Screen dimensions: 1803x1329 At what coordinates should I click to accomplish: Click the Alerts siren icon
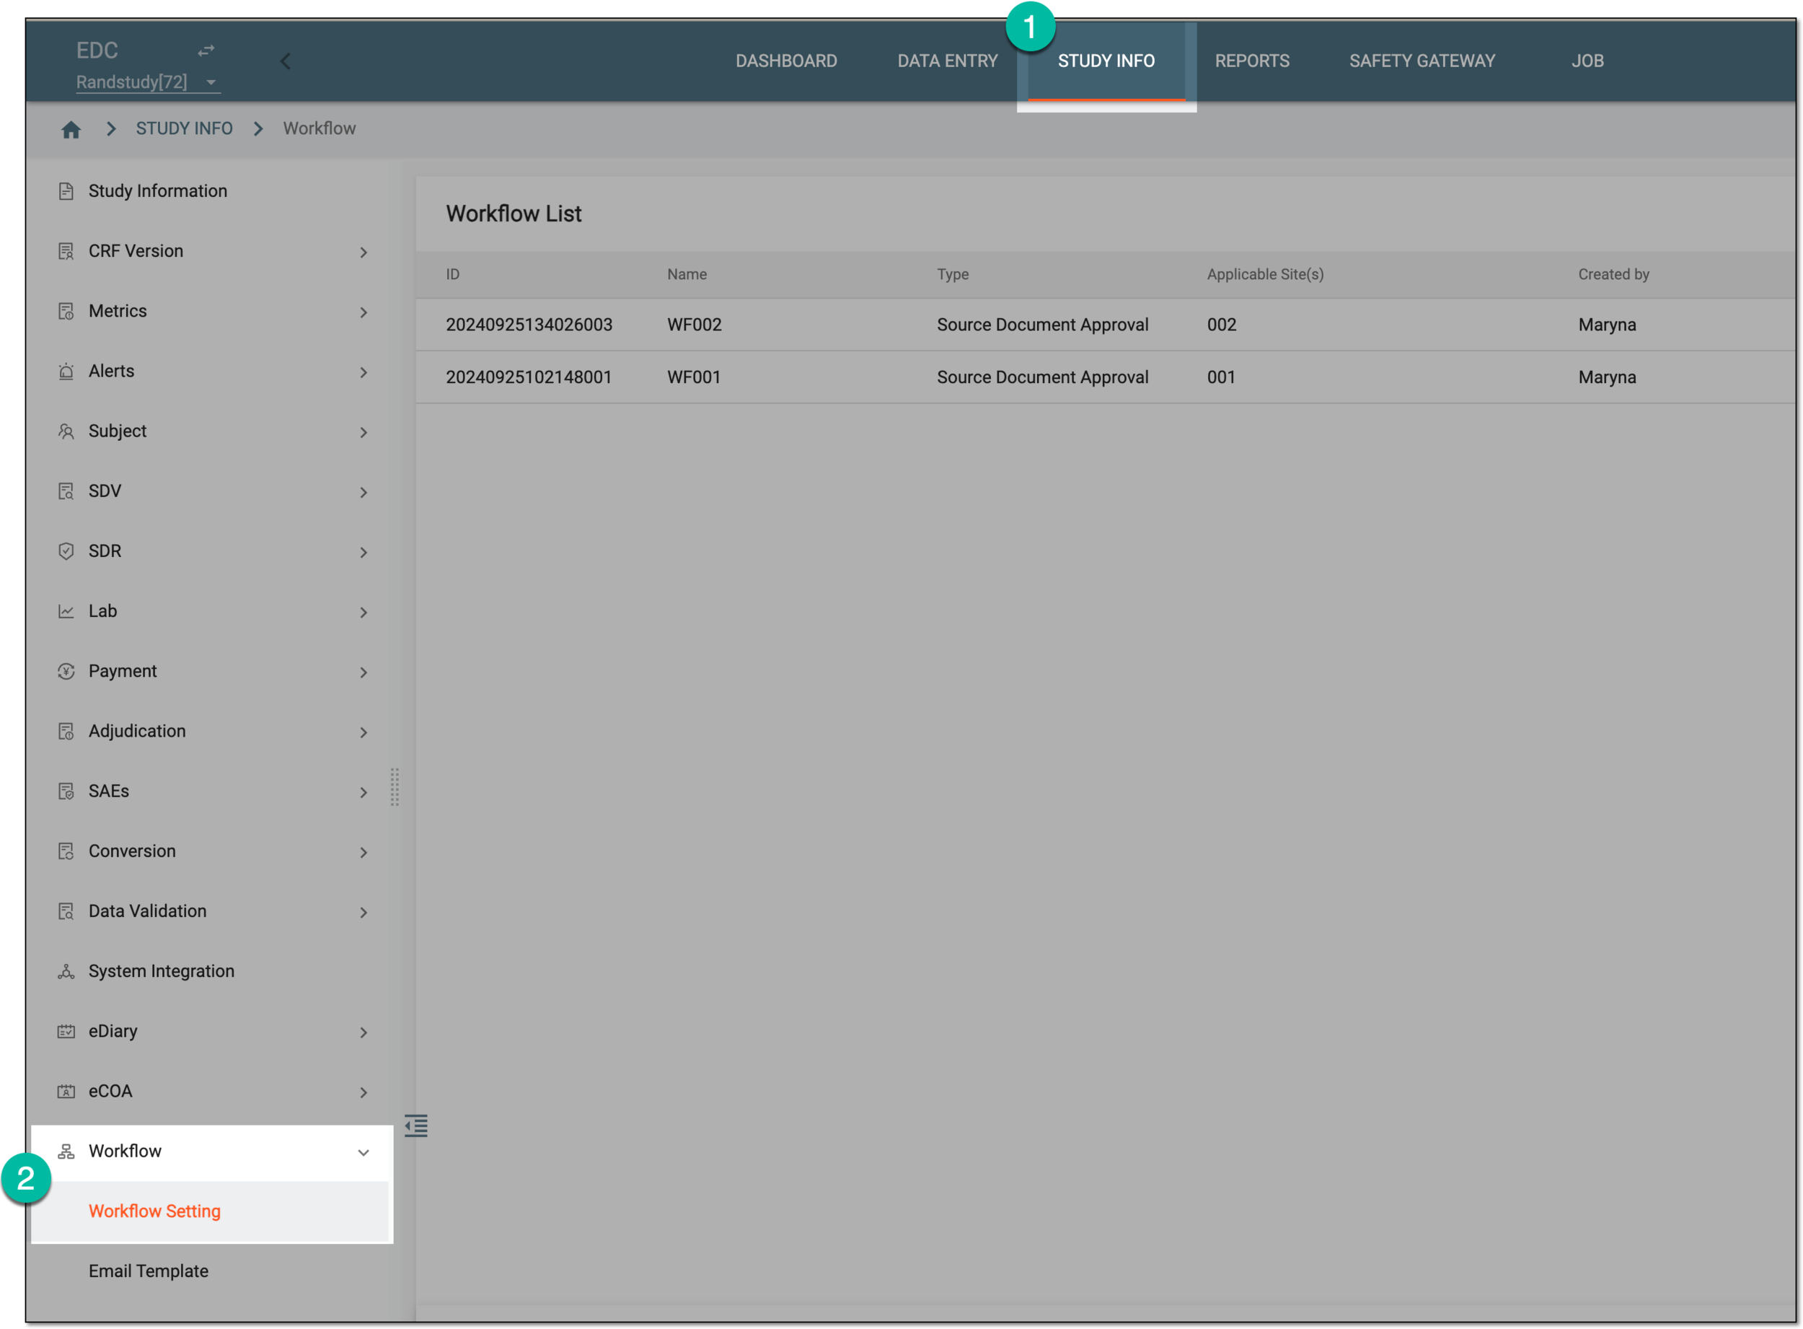pos(66,372)
